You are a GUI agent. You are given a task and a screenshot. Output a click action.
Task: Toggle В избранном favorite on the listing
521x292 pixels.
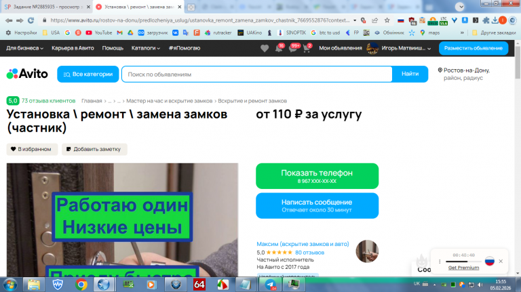point(32,149)
